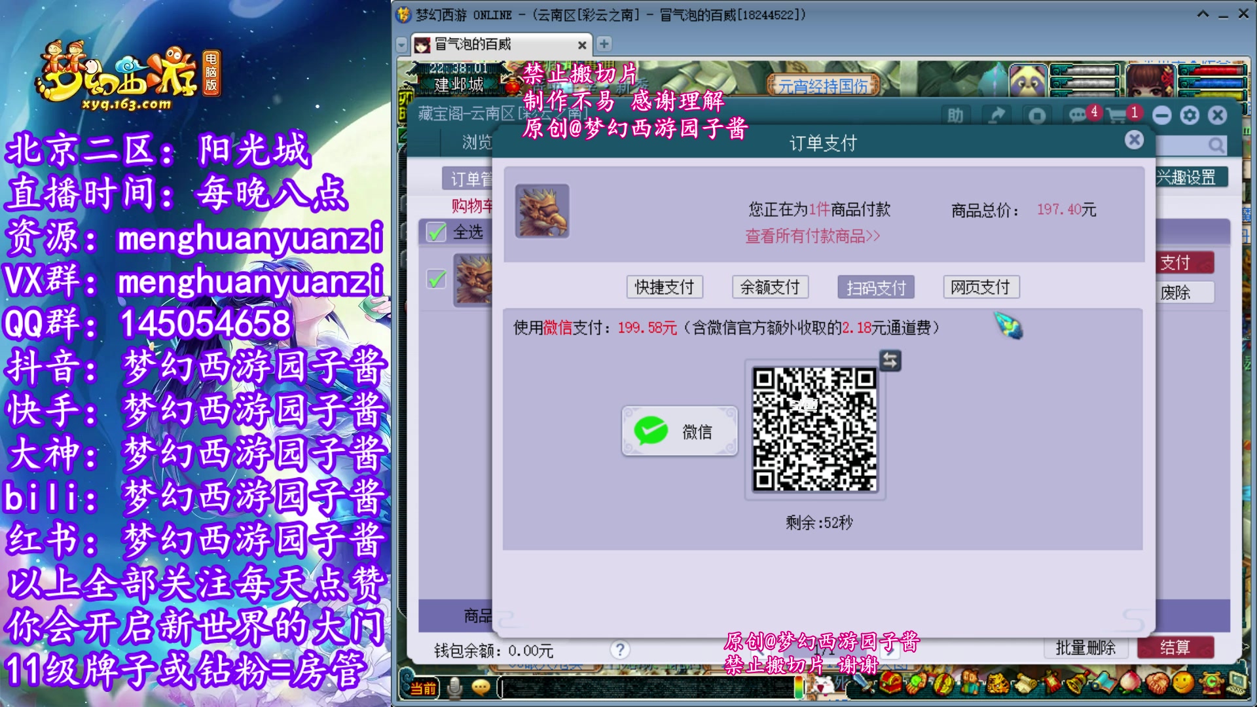Click the 元宵经持国伤 banner button
Viewport: 1257px width, 707px height.
823,85
